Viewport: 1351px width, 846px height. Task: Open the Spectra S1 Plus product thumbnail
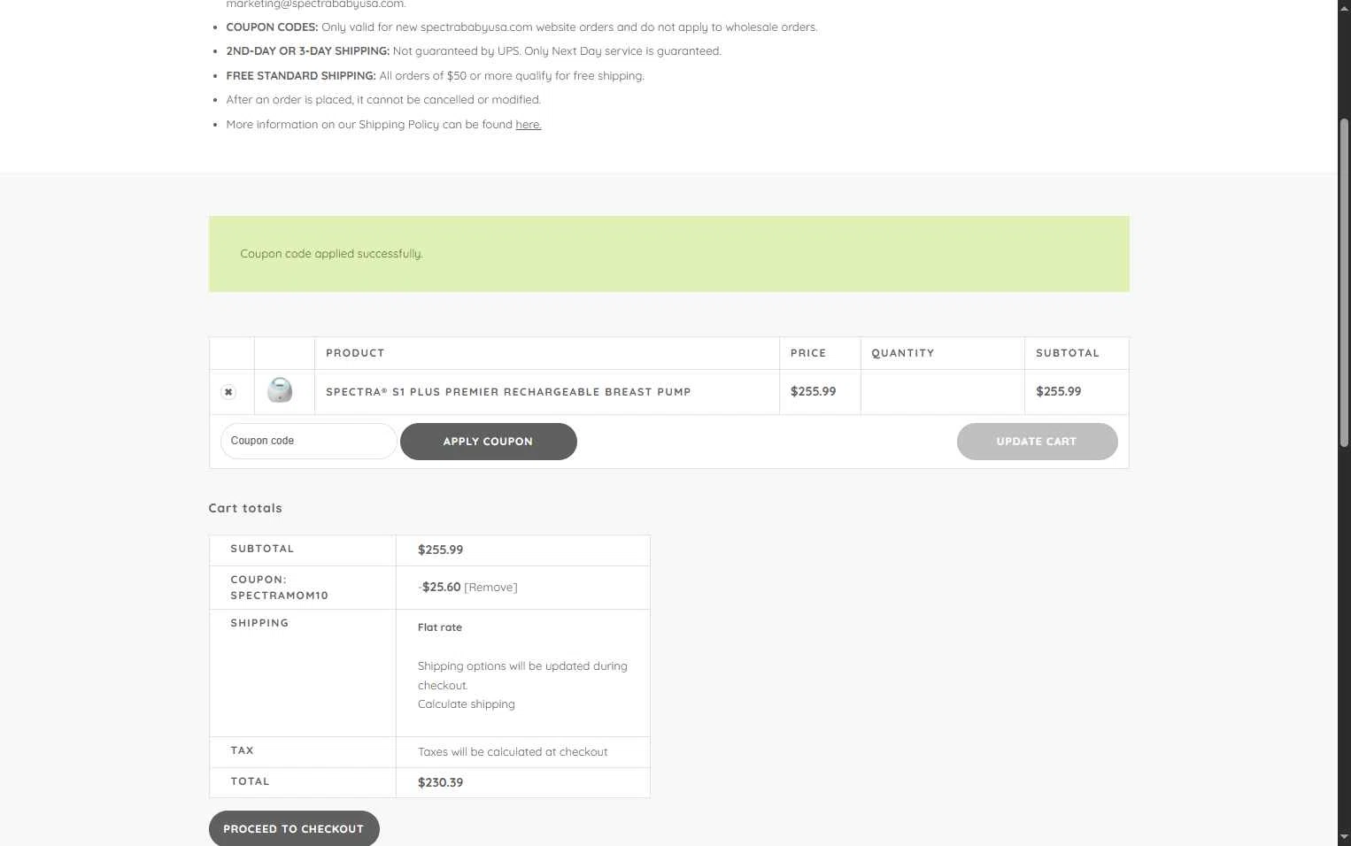click(x=280, y=390)
